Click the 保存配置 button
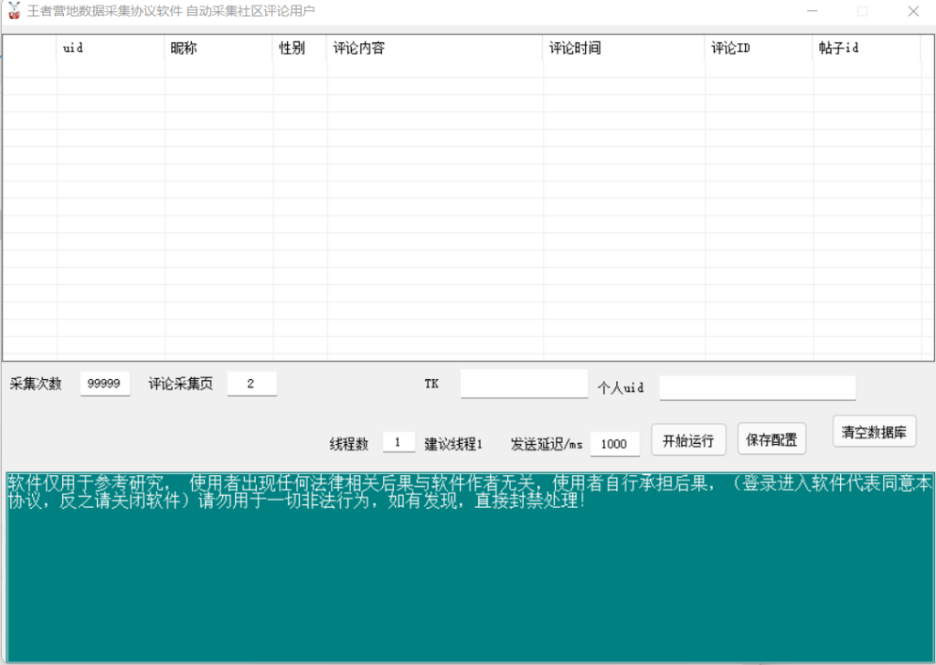The image size is (936, 665). tap(771, 439)
